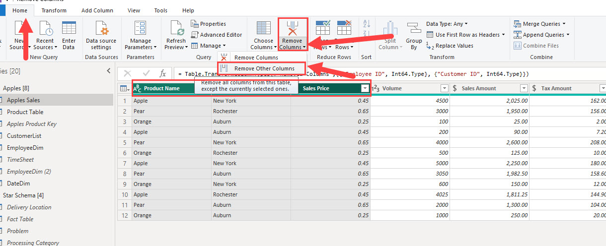Switch to the Help tab

click(x=188, y=10)
